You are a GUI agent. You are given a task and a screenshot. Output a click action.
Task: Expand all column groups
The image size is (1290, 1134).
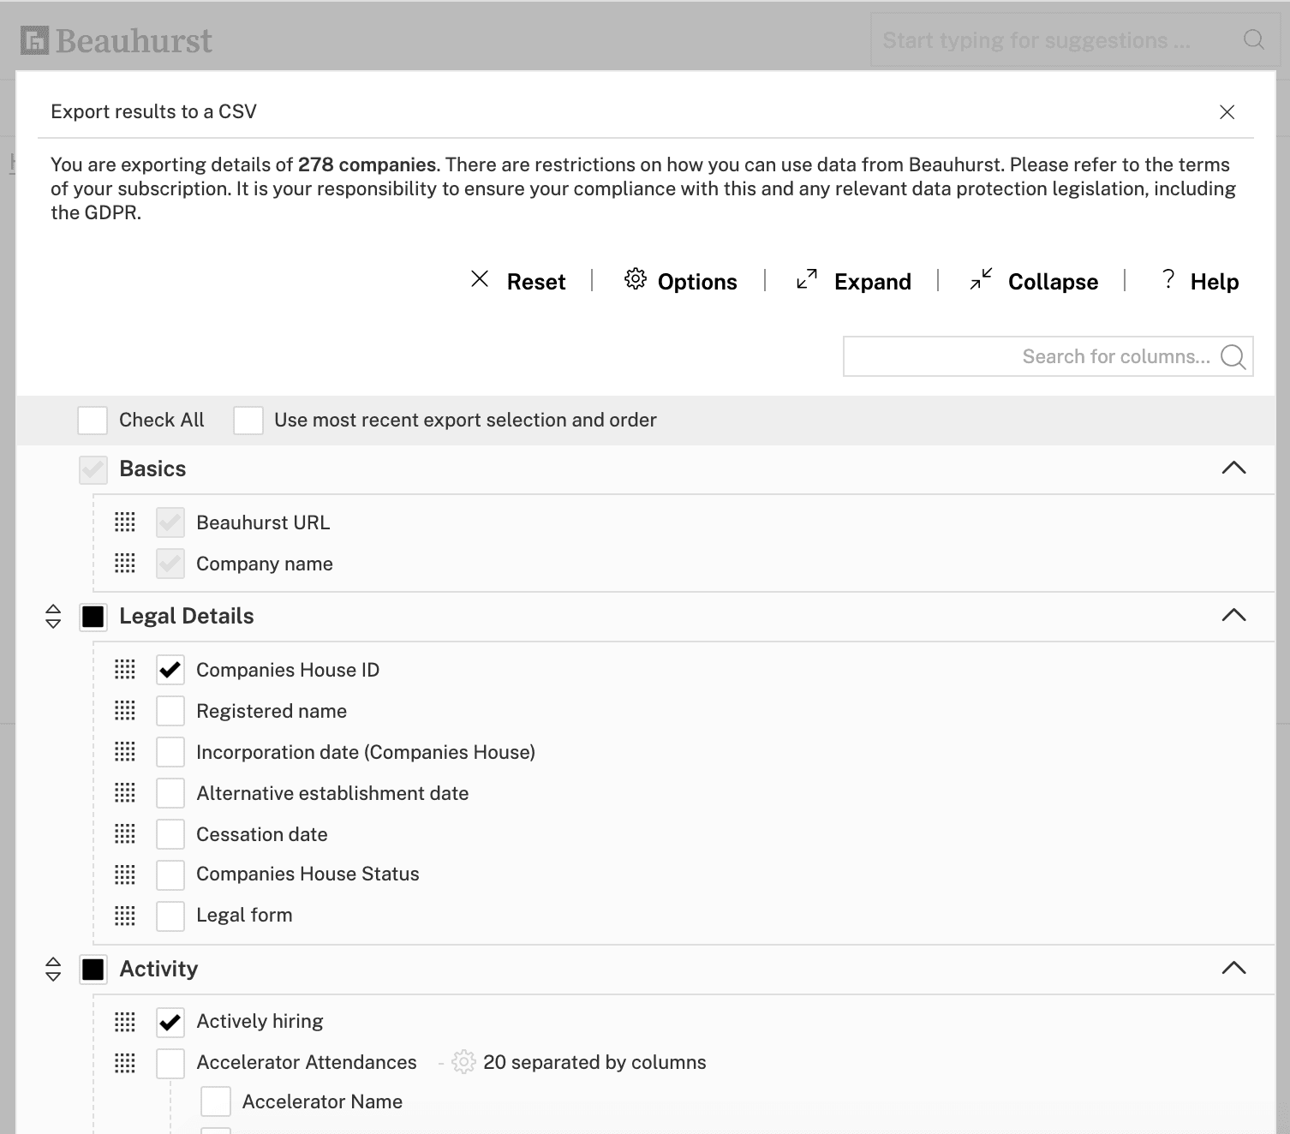873,282
